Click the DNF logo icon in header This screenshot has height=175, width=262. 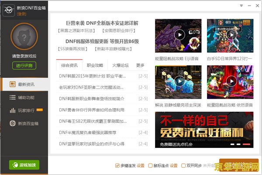point(9,10)
